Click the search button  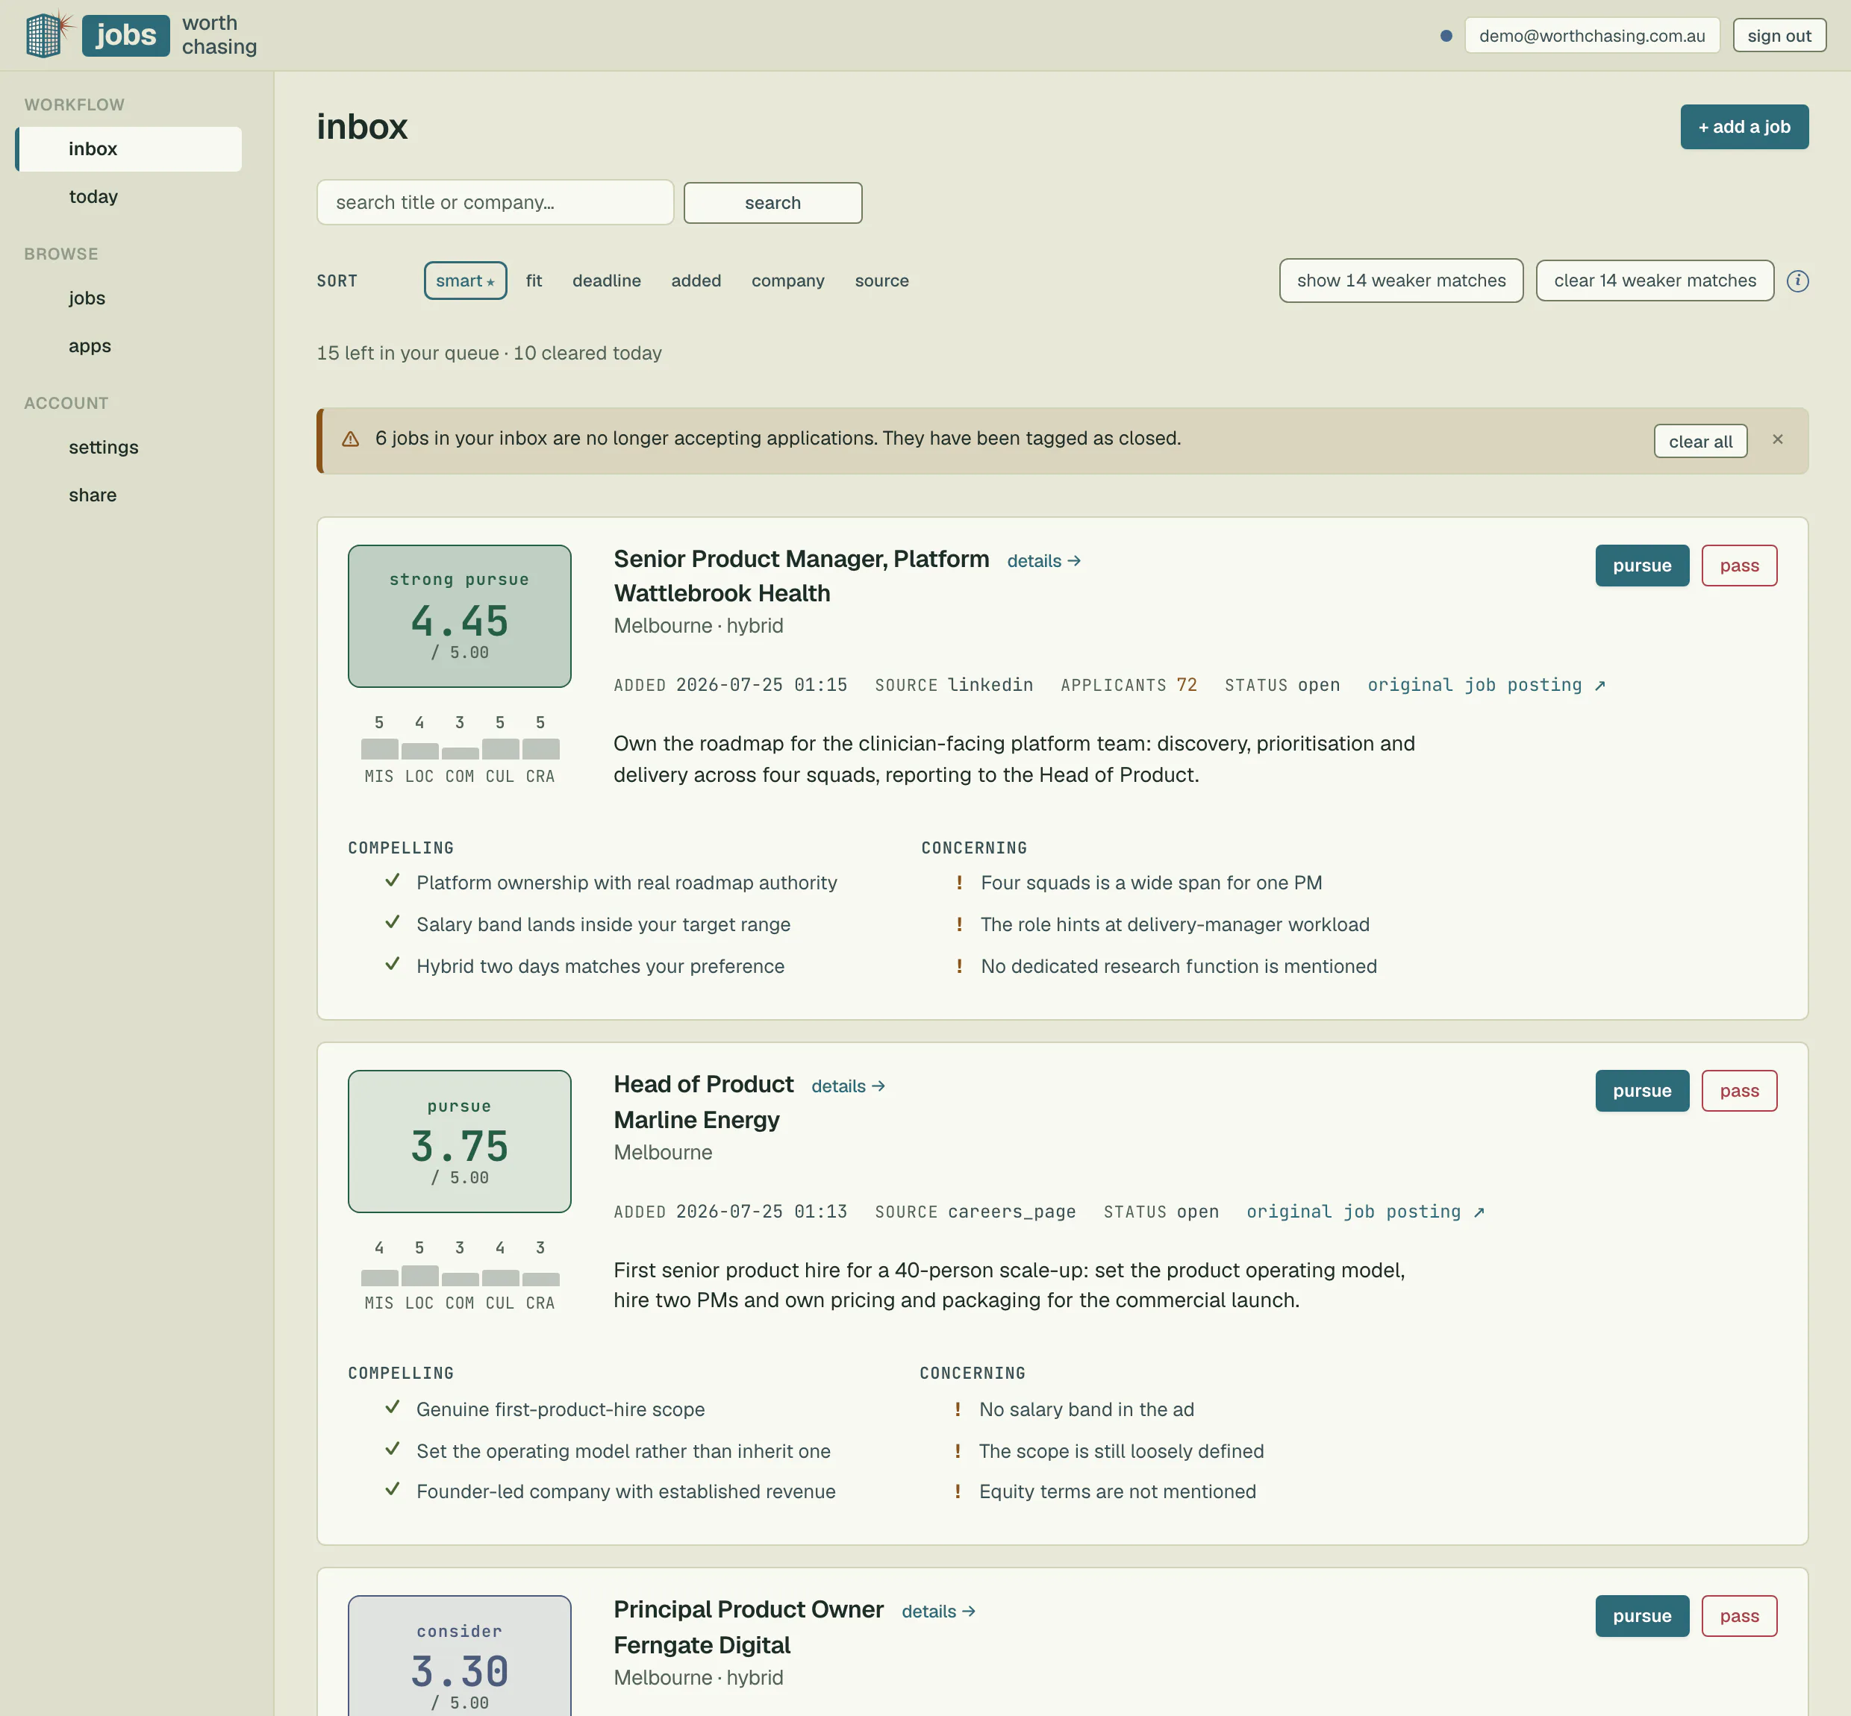[772, 202]
